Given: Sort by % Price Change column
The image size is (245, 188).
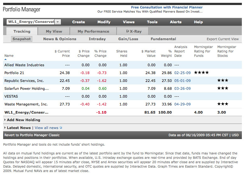Looking at the screenshot, I should (100, 54).
